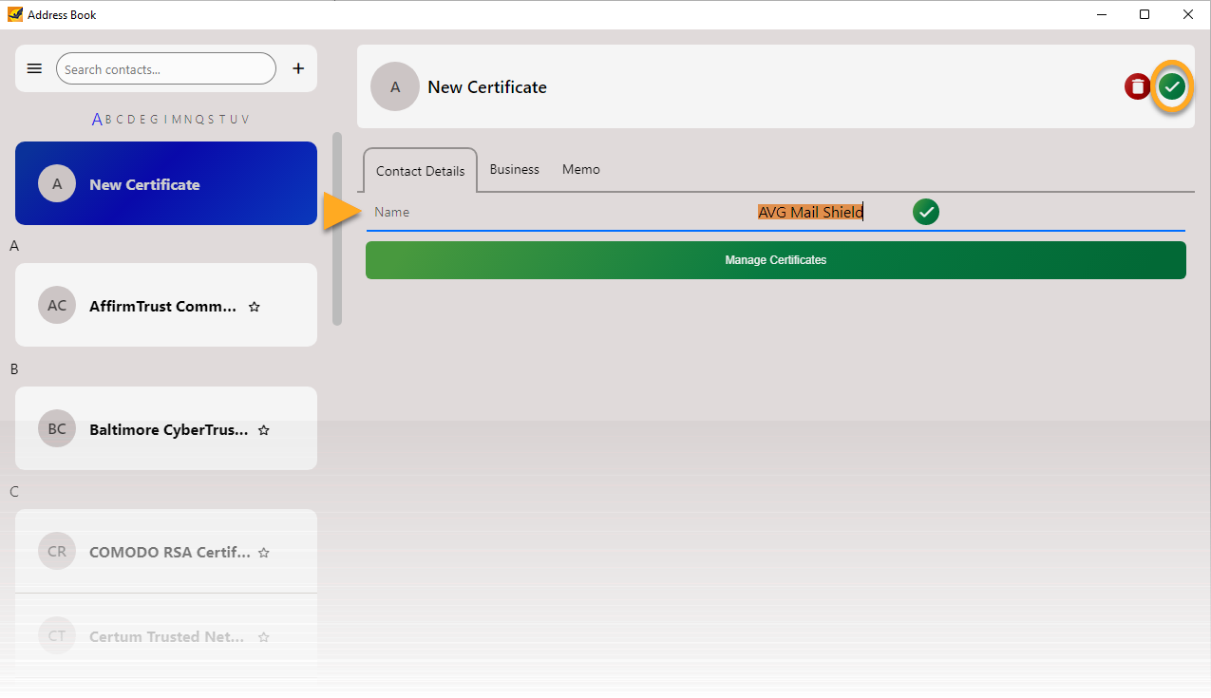
Task: Mark COMODO RSA Certificate as favorite
Action: pos(264,553)
